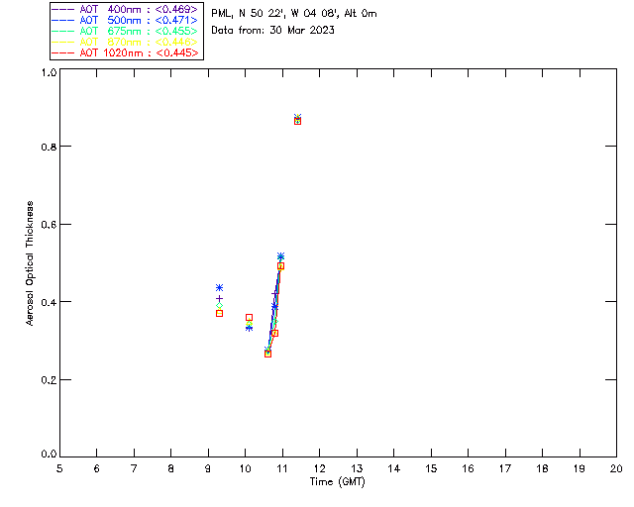Click the x-axis tick label 15
The width and height of the screenshot is (634, 507).
[431, 468]
